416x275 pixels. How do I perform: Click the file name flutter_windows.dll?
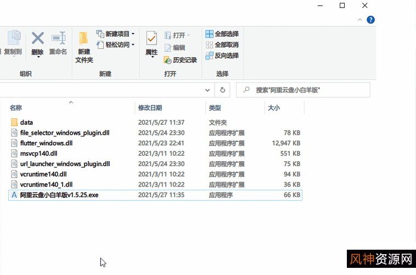(47, 143)
